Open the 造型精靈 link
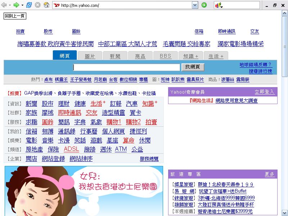 [x=113, y=113]
